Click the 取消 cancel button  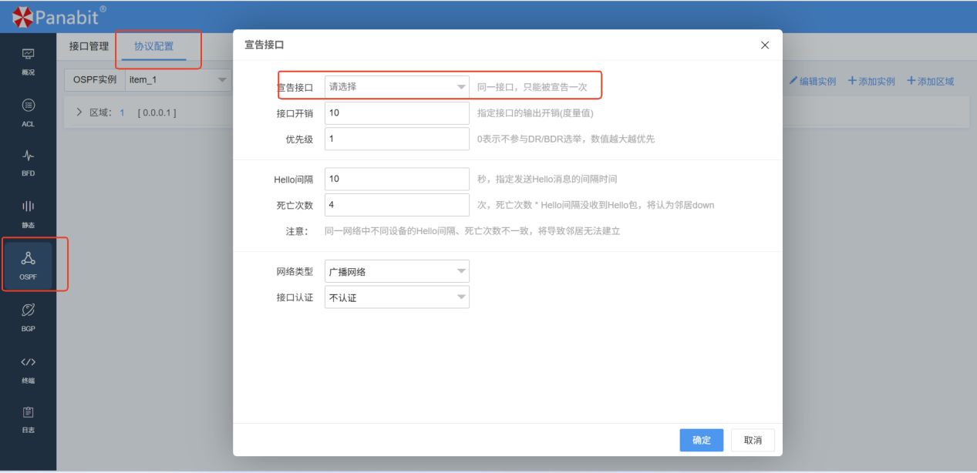point(753,440)
